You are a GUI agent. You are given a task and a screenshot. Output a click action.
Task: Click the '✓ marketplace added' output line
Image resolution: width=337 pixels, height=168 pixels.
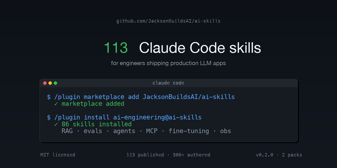click(89, 104)
